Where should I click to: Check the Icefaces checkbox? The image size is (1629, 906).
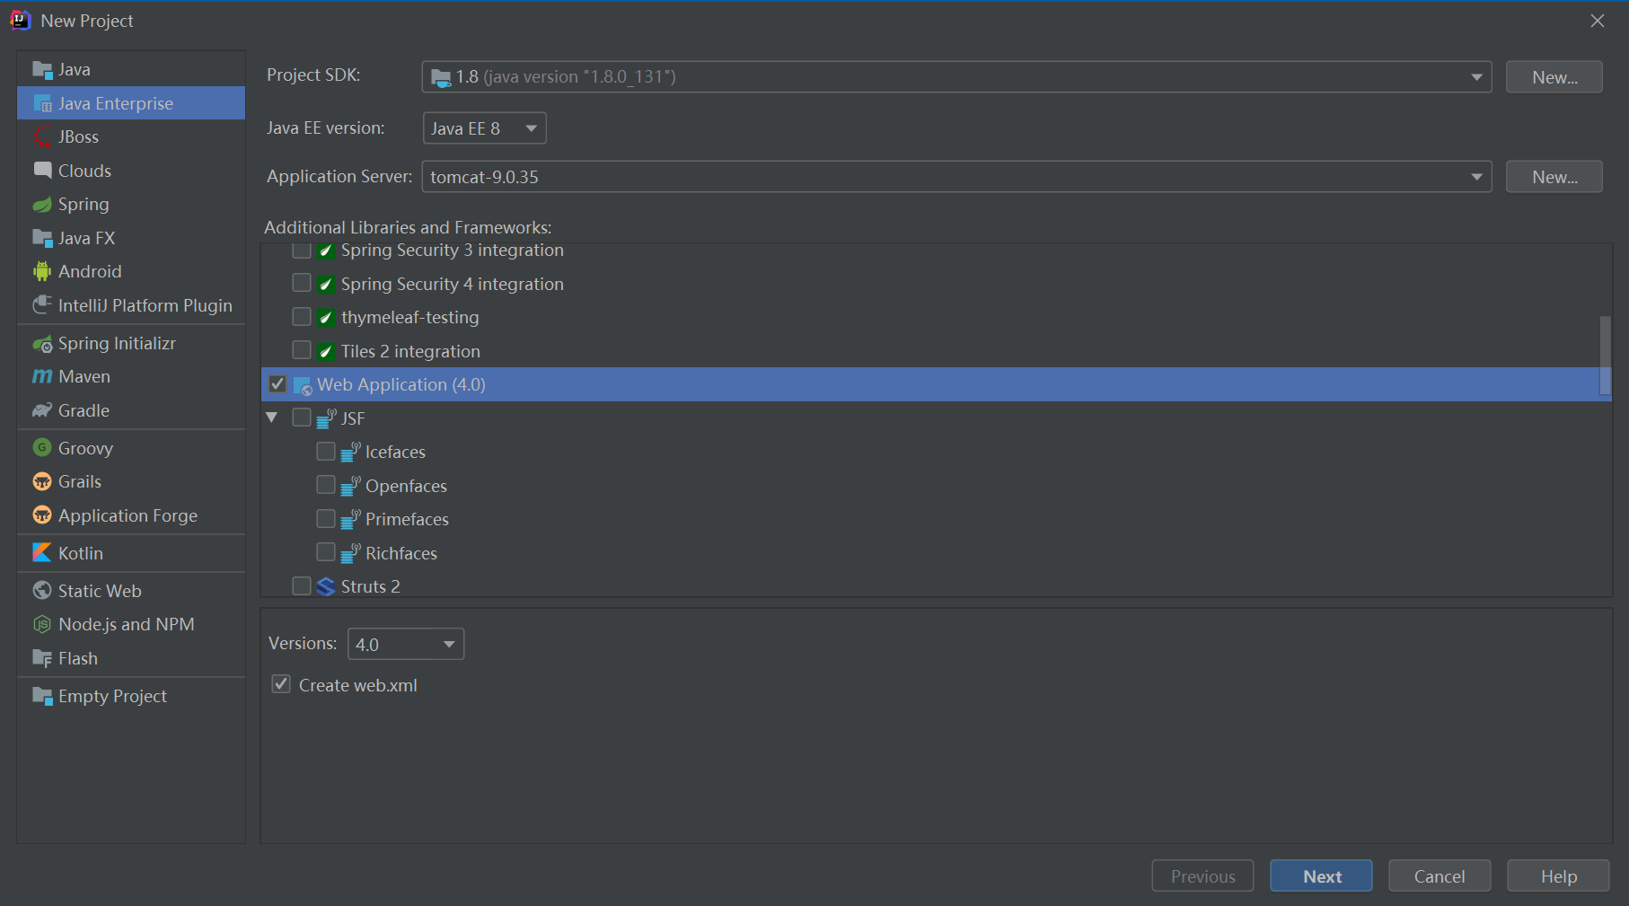pyautogui.click(x=326, y=451)
